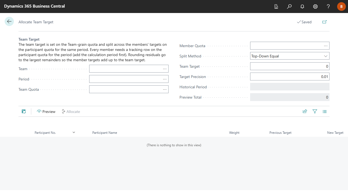Open the Help question mark
348x195 pixels.
click(328, 6)
